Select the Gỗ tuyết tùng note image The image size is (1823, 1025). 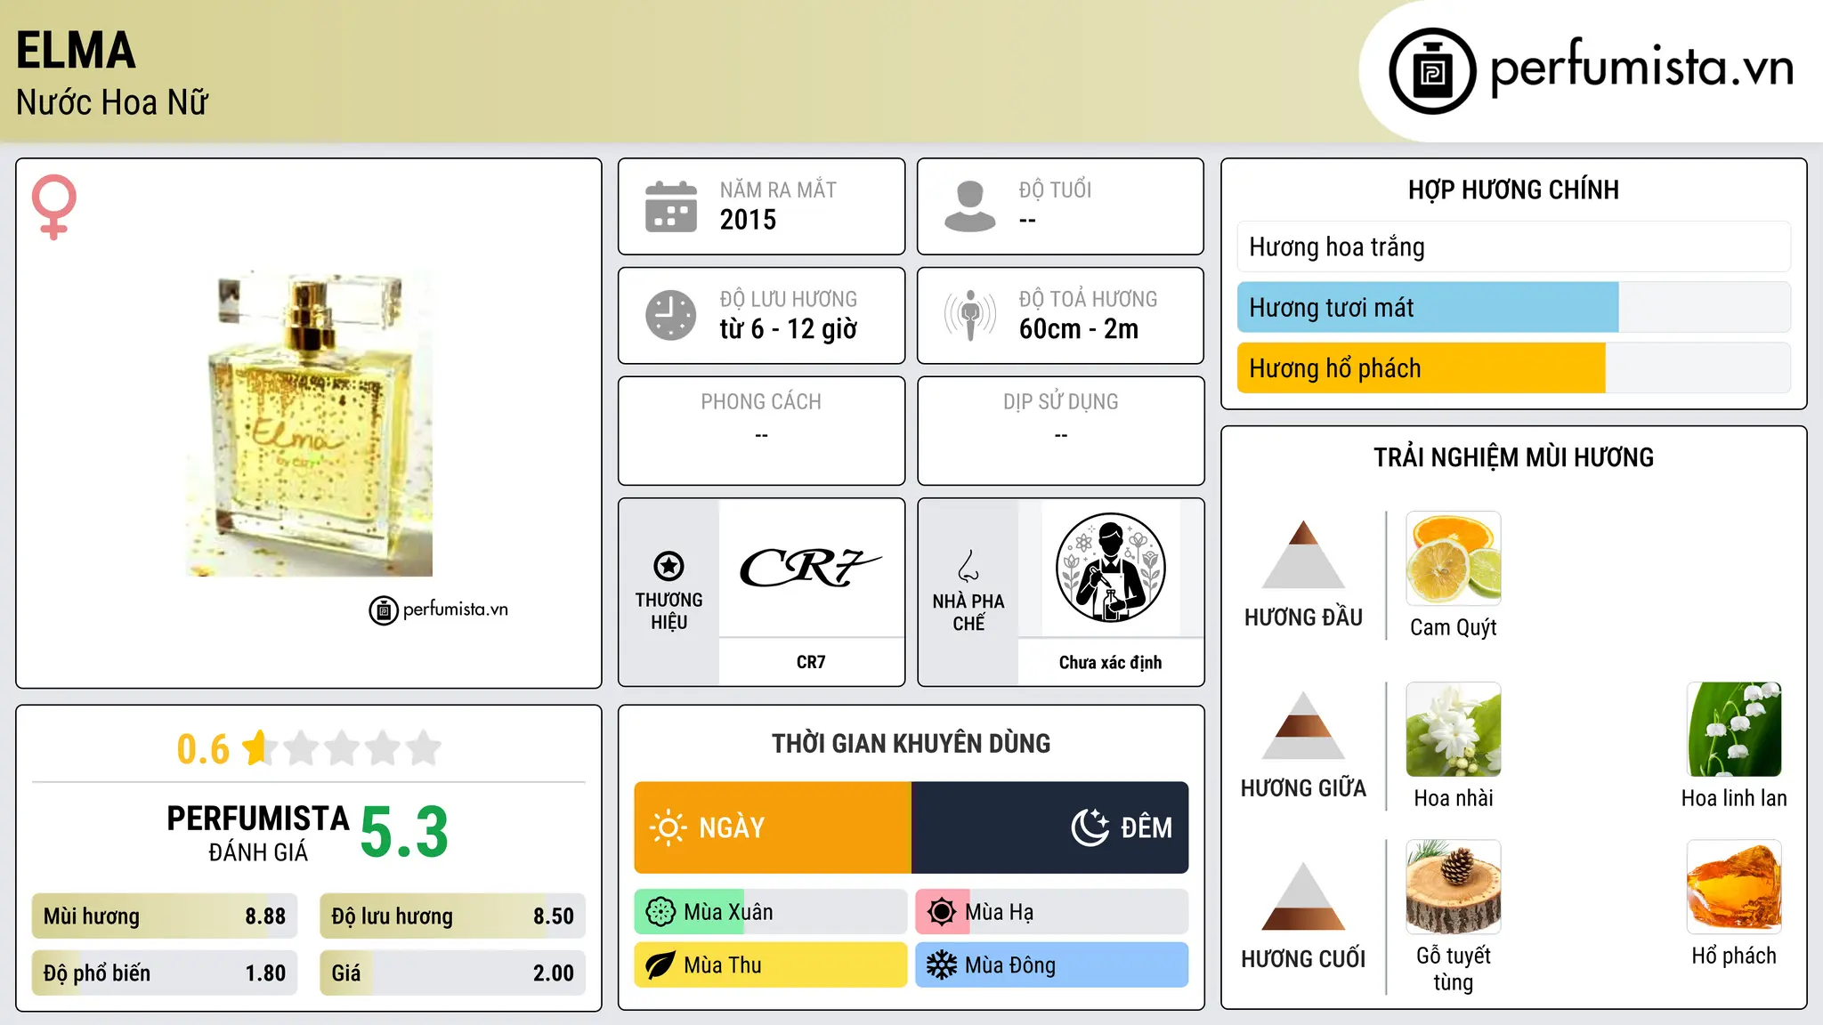tap(1454, 887)
